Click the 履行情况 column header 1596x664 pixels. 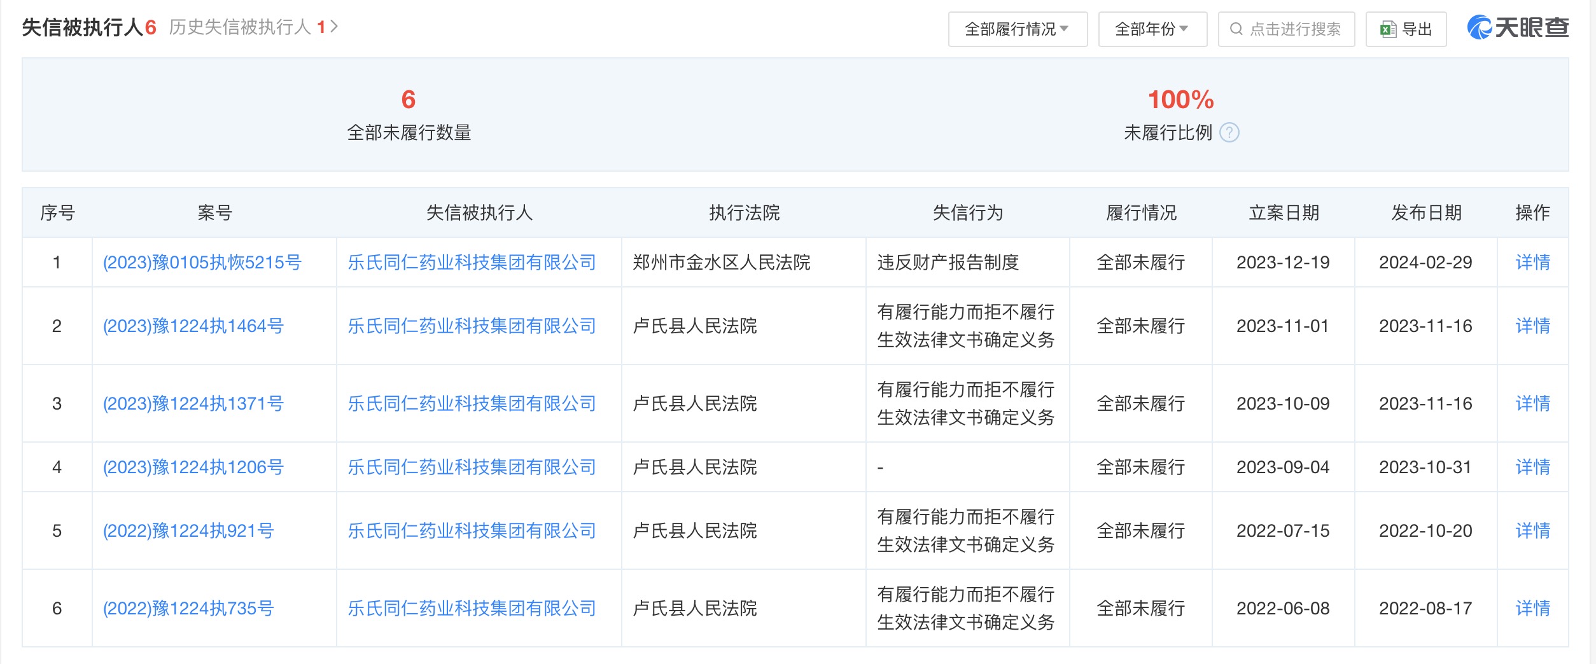[x=1141, y=212]
